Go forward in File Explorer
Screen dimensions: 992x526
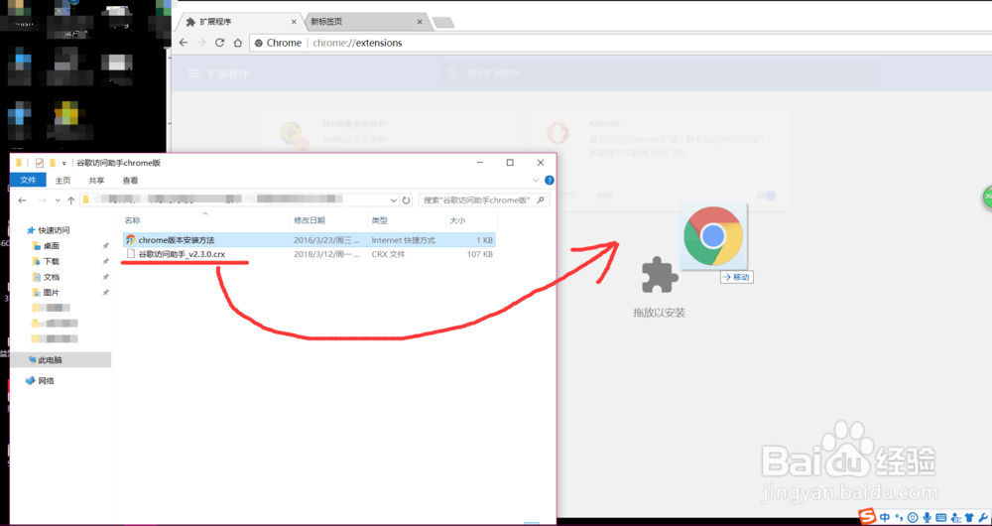click(x=43, y=200)
